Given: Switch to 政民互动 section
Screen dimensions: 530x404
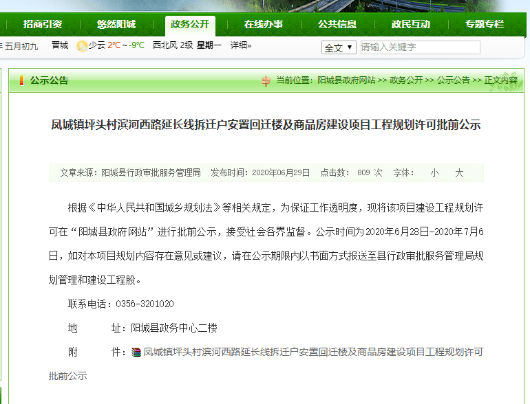Looking at the screenshot, I should click(x=411, y=24).
